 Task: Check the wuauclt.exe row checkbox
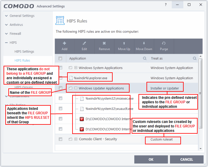point(61,109)
